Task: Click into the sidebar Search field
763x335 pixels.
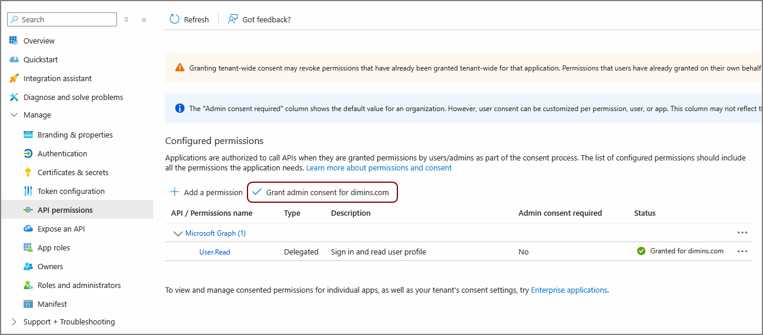Action: click(x=62, y=19)
